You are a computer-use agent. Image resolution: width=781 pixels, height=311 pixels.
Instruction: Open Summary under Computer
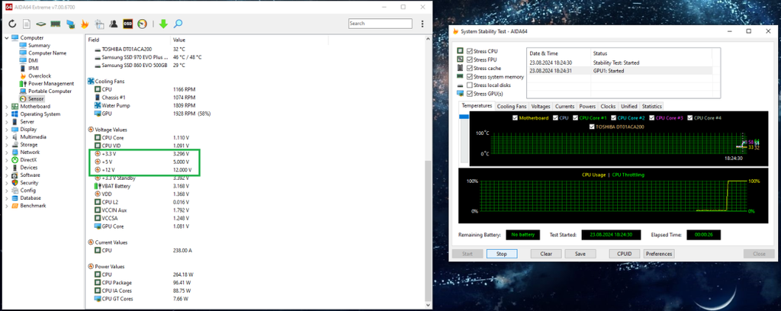click(x=39, y=45)
